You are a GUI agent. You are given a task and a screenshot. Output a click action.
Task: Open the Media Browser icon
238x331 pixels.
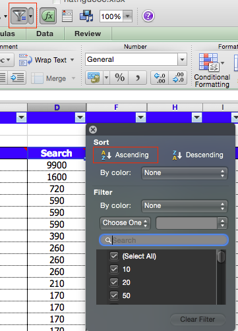pyautogui.click(x=86, y=16)
